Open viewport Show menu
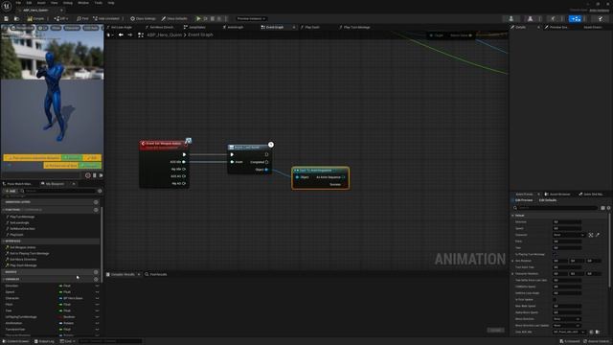This screenshot has height=345, width=613. point(56,28)
